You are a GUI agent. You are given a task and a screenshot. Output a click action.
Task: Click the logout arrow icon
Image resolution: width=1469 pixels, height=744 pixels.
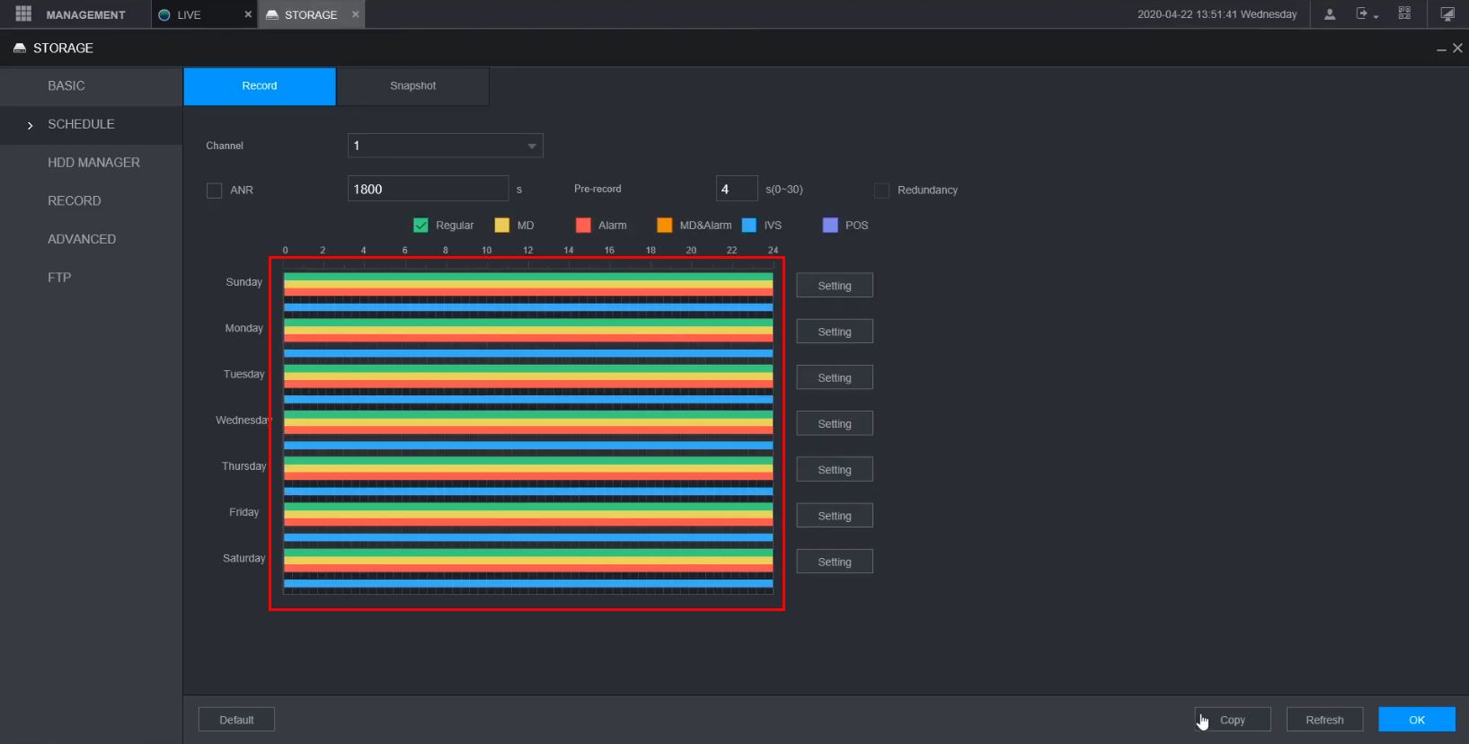1362,14
